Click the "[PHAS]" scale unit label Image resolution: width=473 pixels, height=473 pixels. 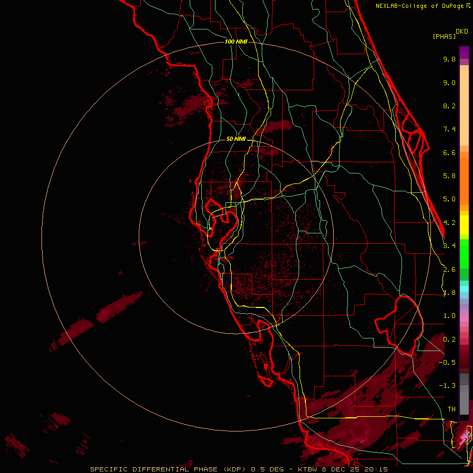(444, 36)
